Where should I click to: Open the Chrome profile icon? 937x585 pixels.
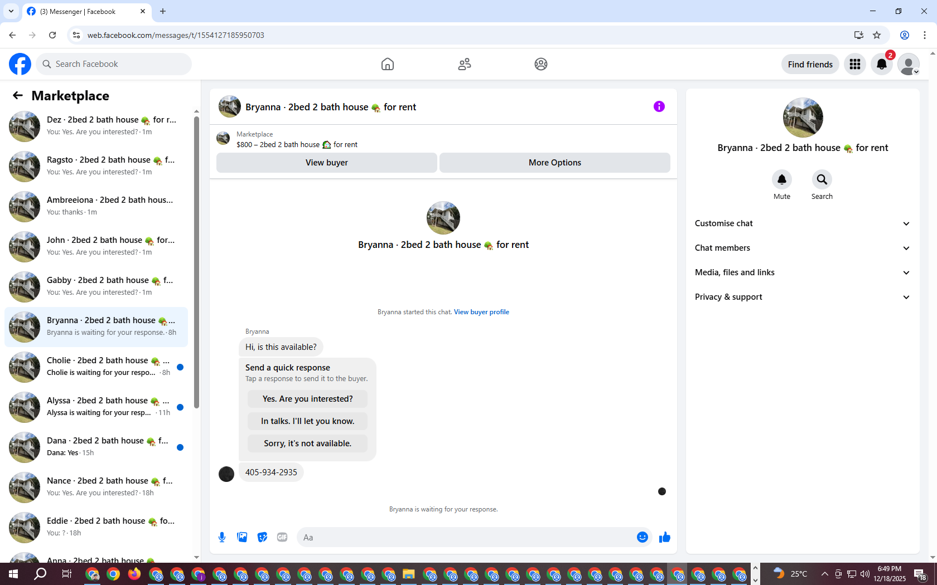click(905, 35)
